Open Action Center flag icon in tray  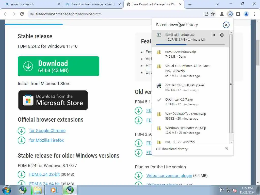point(222,190)
